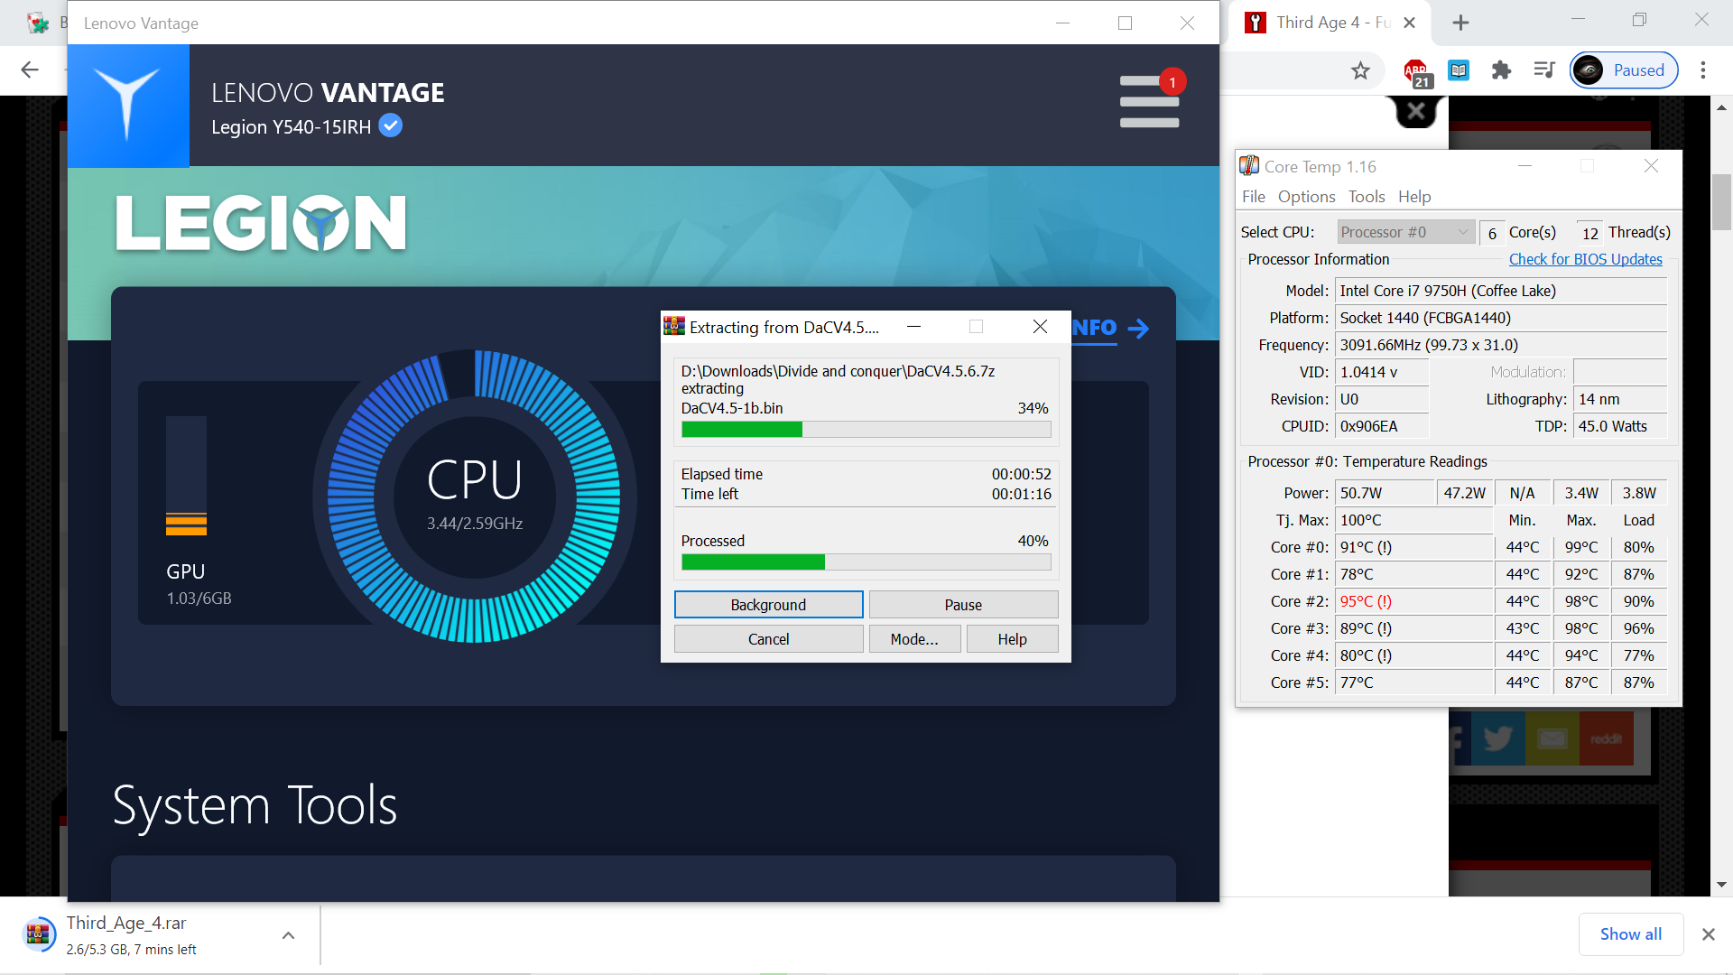Click the verified checkmark badge next to Legion Y540-15IRH
The height and width of the screenshot is (975, 1733).
tap(391, 125)
